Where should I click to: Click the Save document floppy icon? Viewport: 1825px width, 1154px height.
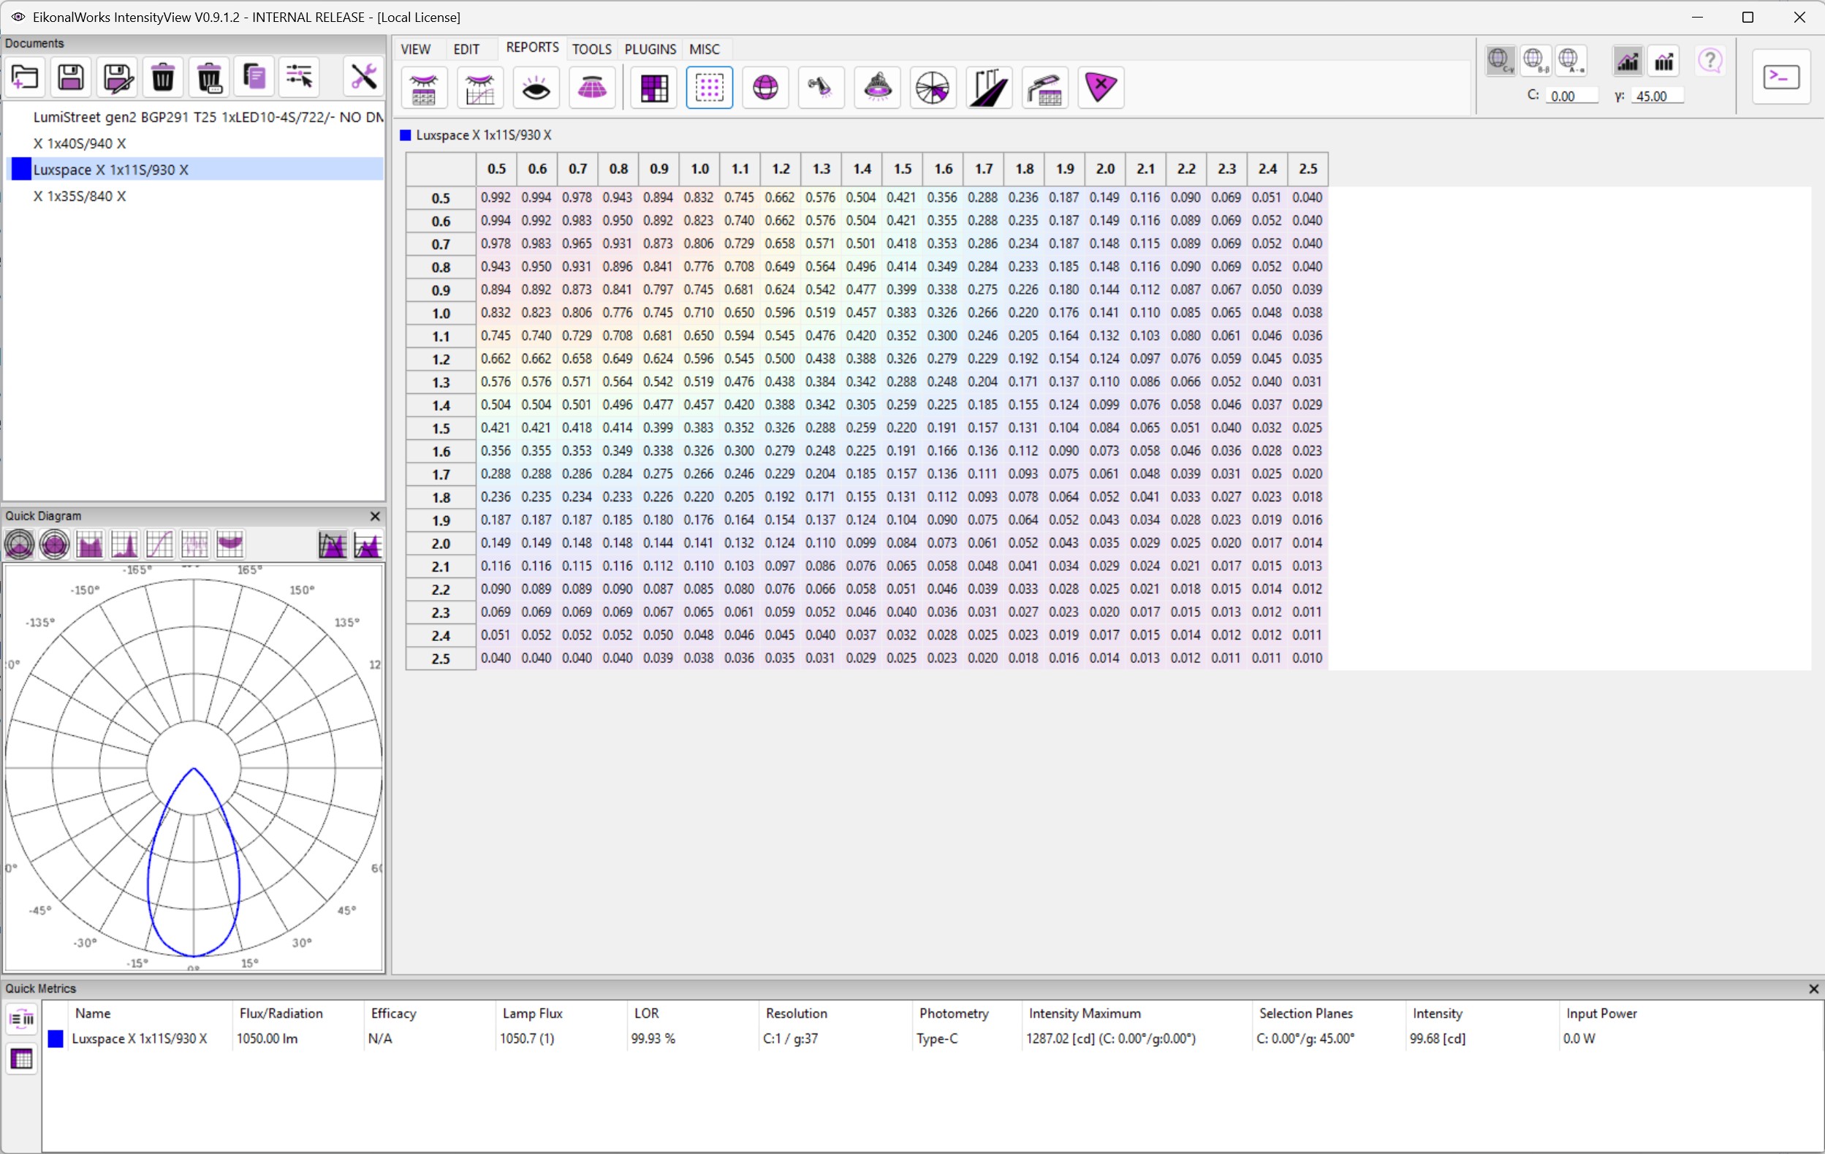(71, 77)
